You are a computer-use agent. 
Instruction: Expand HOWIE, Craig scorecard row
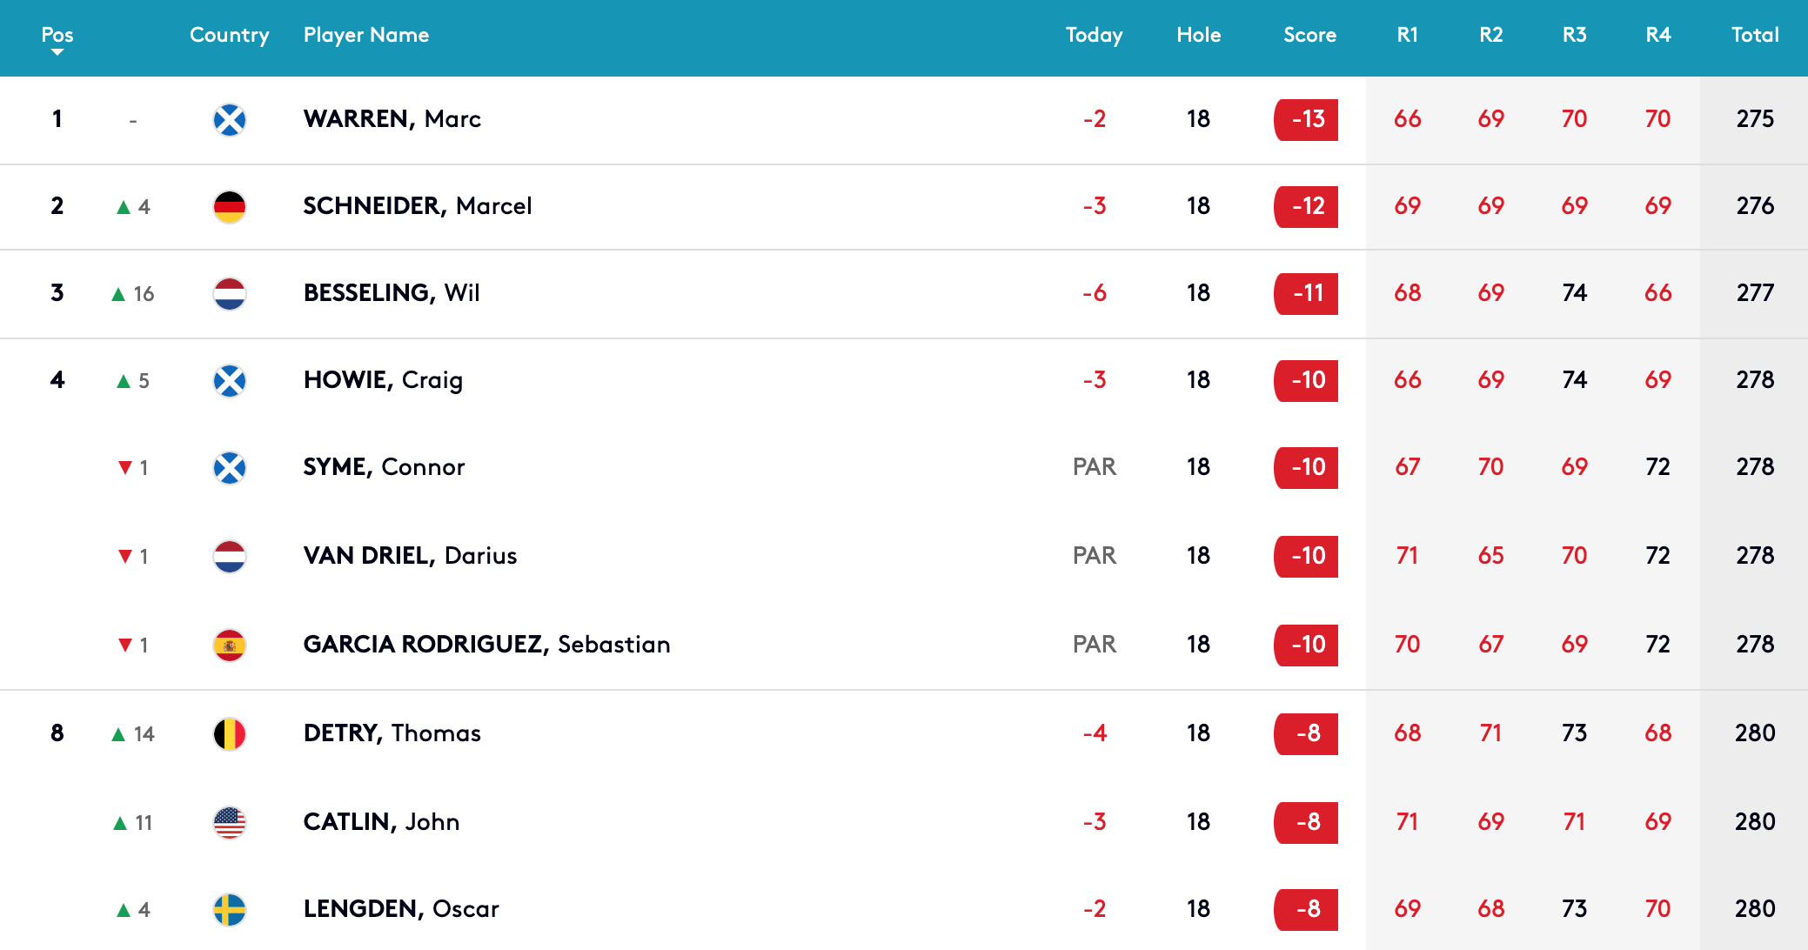coord(904,381)
